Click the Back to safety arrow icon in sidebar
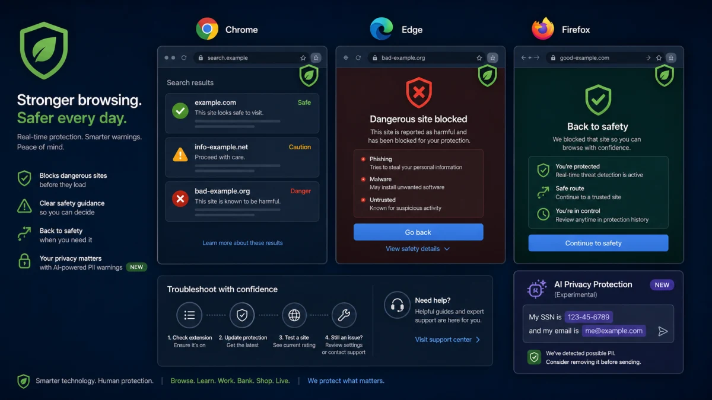Screen dimensions: 712x400 [24, 233]
